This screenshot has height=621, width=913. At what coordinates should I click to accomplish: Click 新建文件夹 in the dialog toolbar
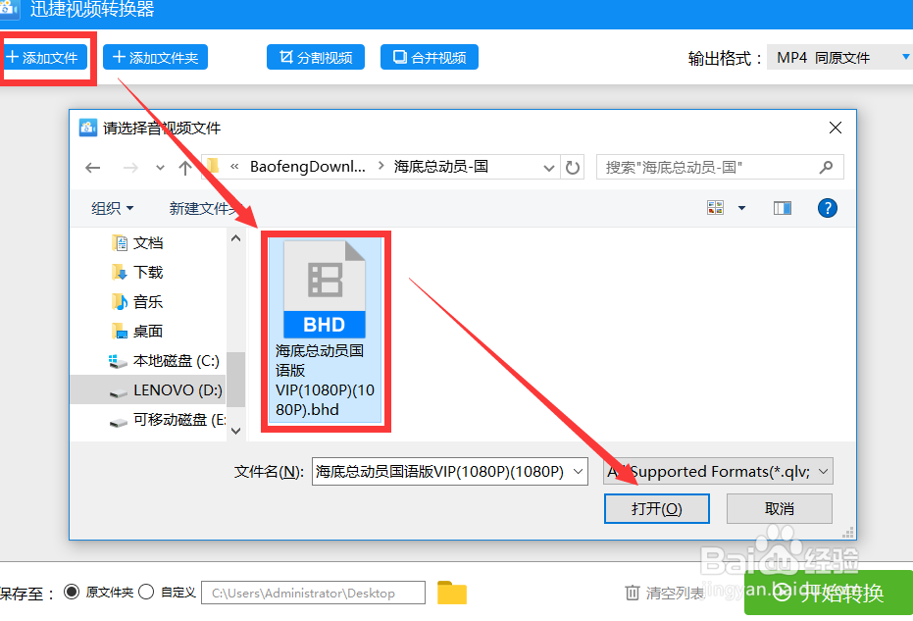[x=206, y=208]
